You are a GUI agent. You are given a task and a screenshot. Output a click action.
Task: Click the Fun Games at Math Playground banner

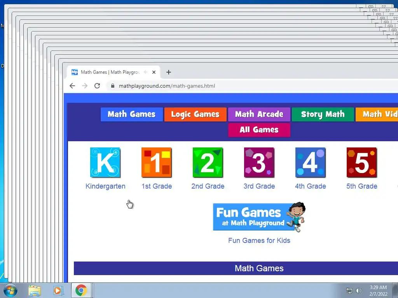(x=259, y=217)
